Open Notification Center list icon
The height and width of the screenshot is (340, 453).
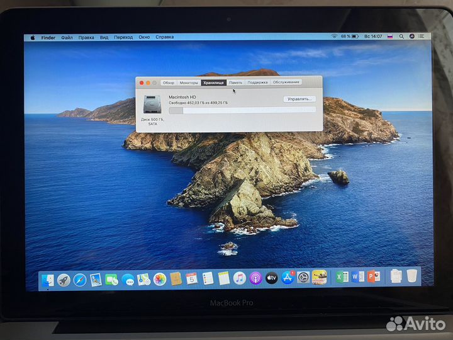coord(421,36)
